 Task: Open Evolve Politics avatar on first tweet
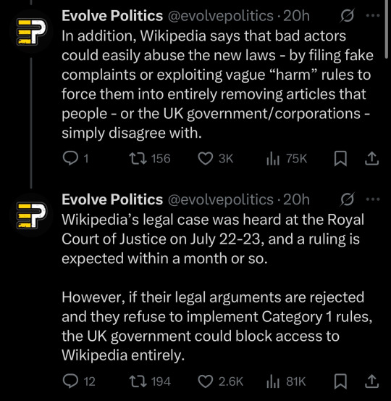coord(31,31)
